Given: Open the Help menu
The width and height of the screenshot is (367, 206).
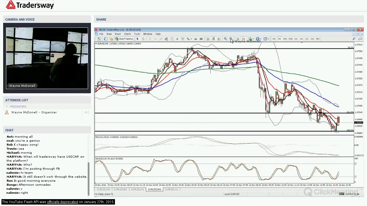Looking at the screenshot, I should 158,34.
